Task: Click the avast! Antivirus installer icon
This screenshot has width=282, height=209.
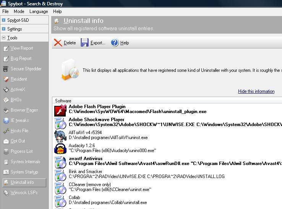Action: (60, 162)
